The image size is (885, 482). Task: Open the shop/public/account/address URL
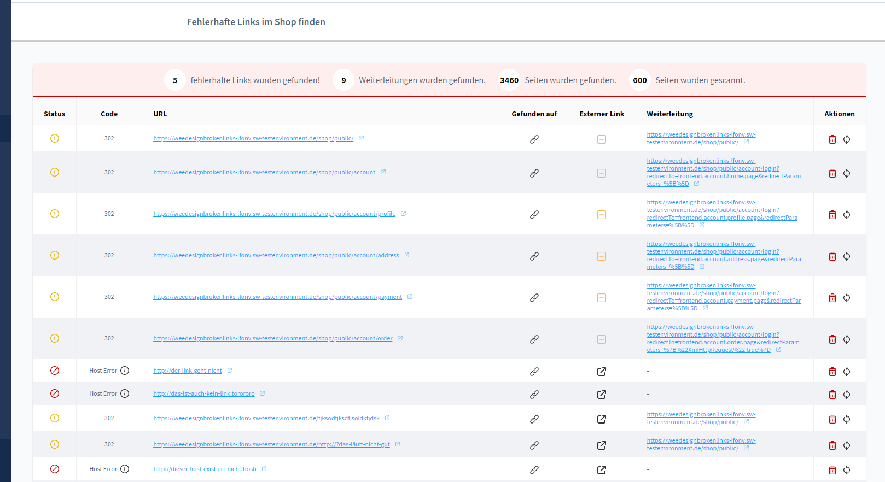tap(276, 255)
